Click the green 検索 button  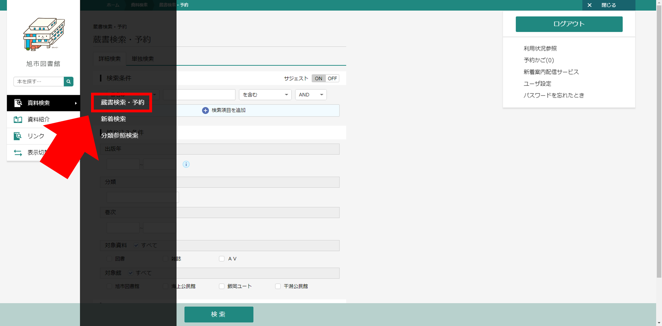(219, 315)
